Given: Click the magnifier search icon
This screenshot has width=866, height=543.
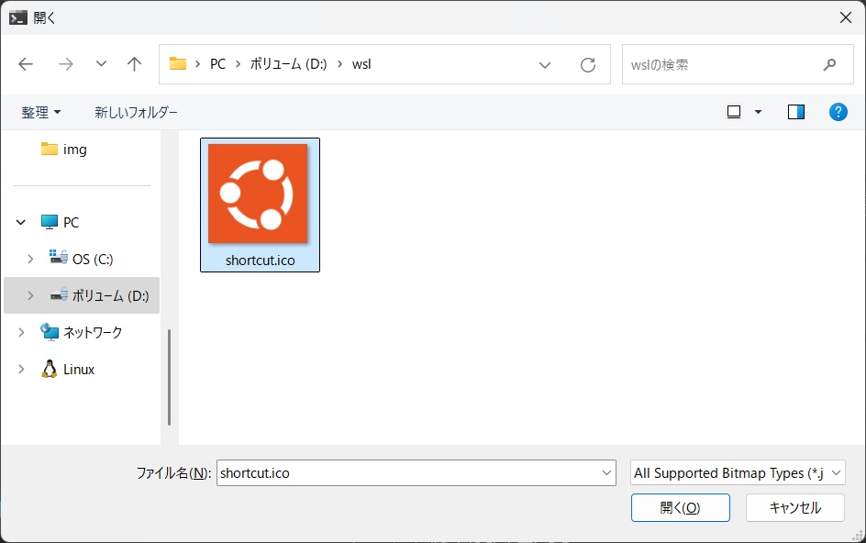Looking at the screenshot, I should pyautogui.click(x=829, y=64).
